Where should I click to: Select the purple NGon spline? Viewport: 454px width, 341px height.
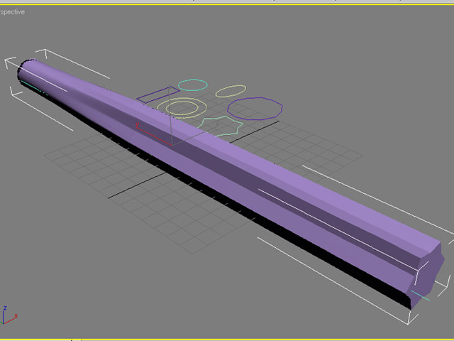point(255,109)
